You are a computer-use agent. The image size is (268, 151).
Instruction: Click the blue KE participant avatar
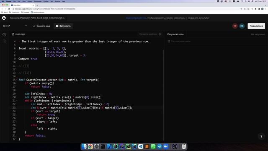242,26
